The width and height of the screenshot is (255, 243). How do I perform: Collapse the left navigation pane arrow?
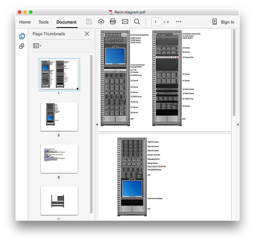(97, 125)
